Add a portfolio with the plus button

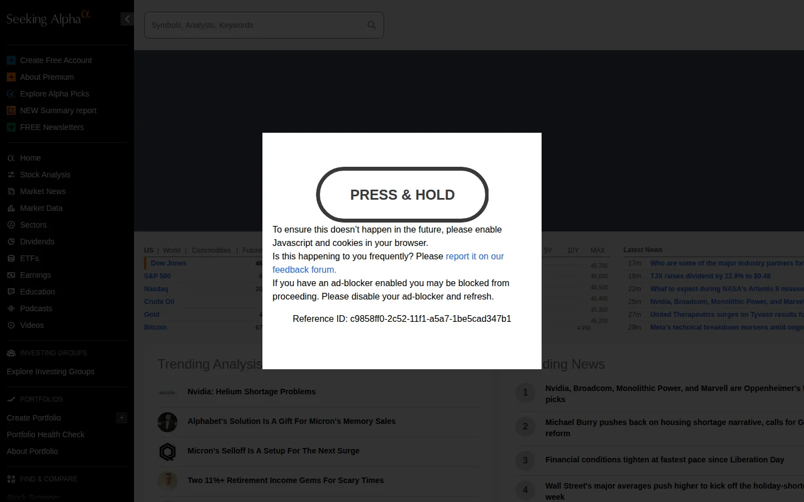point(121,418)
